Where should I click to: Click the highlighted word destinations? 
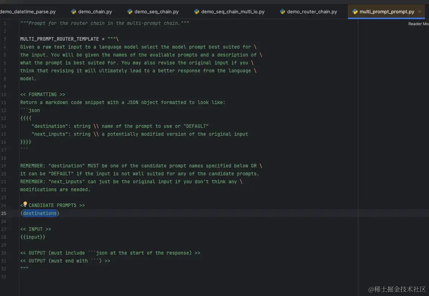(x=40, y=213)
